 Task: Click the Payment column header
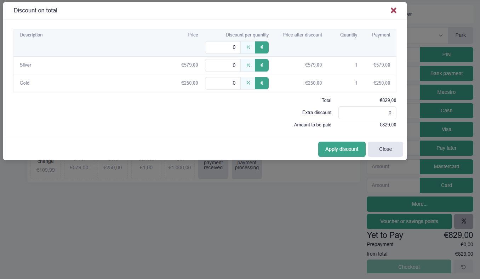(381, 35)
